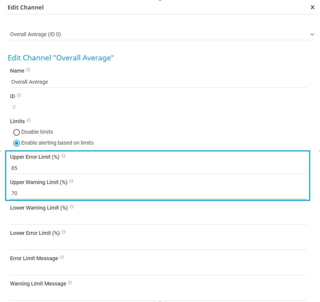Viewport: 320px width, 302px height.
Task: Click info icon for Upper Warning Limit
Action: (x=71, y=181)
